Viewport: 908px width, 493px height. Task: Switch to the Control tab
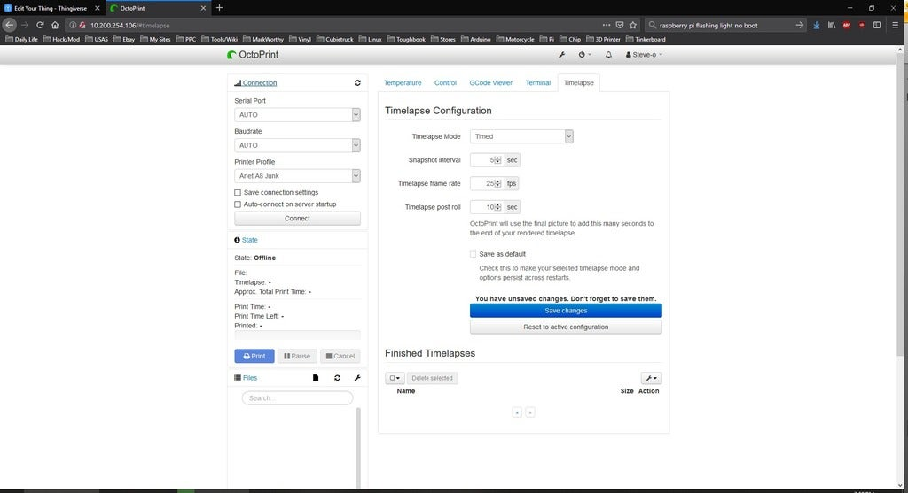445,83
